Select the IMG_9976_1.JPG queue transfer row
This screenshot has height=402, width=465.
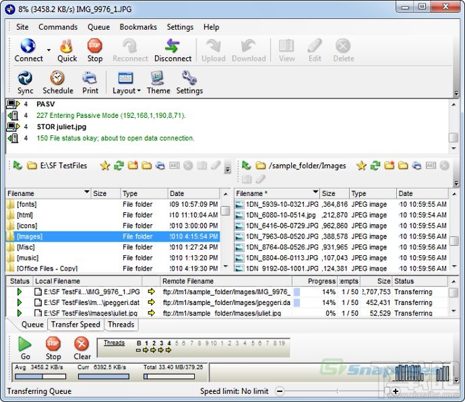[x=227, y=292]
